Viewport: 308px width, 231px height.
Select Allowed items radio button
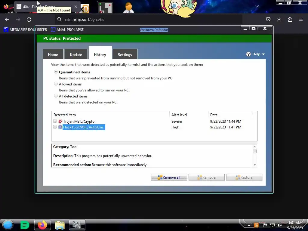click(56, 84)
